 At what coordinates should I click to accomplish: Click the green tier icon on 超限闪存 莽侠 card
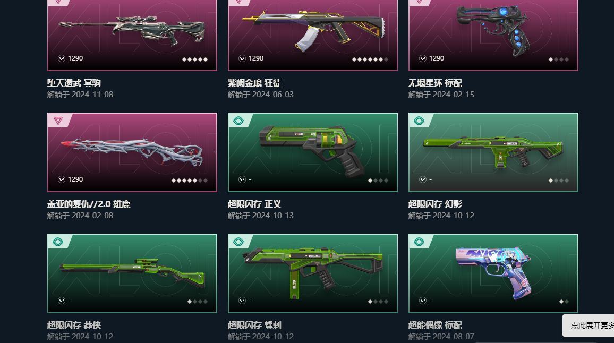tap(57, 242)
